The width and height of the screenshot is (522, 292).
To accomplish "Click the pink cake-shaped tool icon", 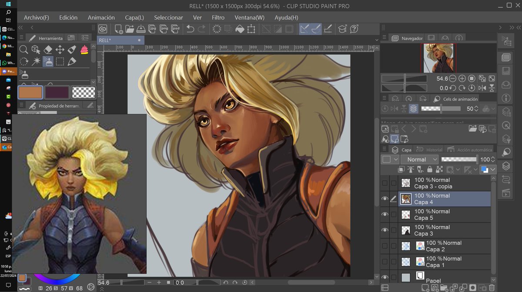I will [x=84, y=49].
